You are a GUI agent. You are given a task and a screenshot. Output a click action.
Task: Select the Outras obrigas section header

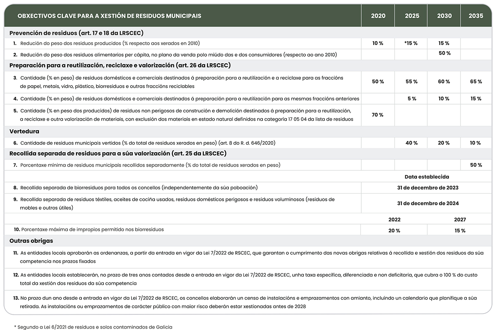click(32, 240)
